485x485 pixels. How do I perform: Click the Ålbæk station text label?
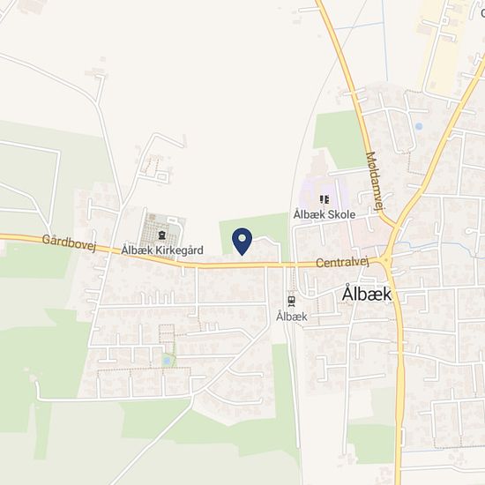(x=292, y=317)
